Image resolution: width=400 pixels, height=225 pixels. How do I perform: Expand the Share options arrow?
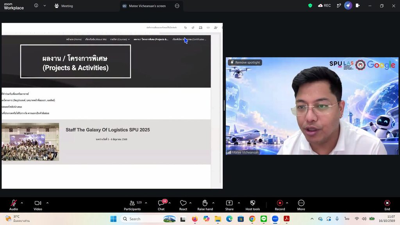click(x=239, y=203)
